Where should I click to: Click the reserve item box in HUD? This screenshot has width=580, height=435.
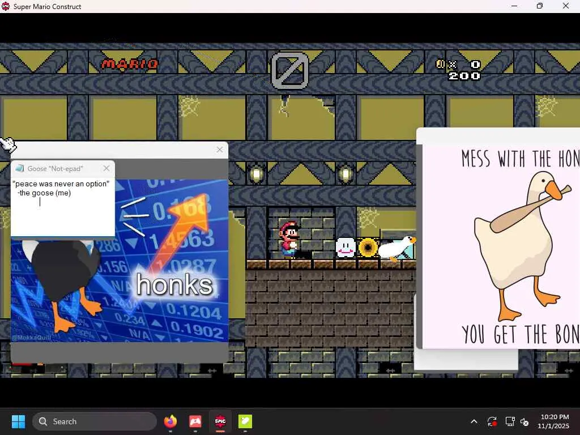290,71
